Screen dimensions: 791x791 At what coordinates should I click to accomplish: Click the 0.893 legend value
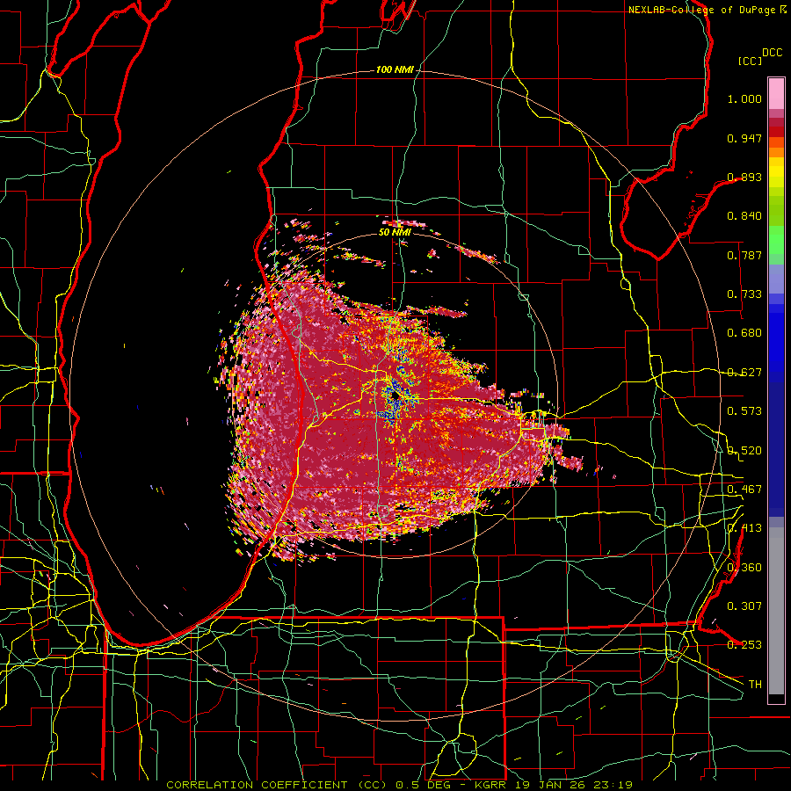point(744,177)
